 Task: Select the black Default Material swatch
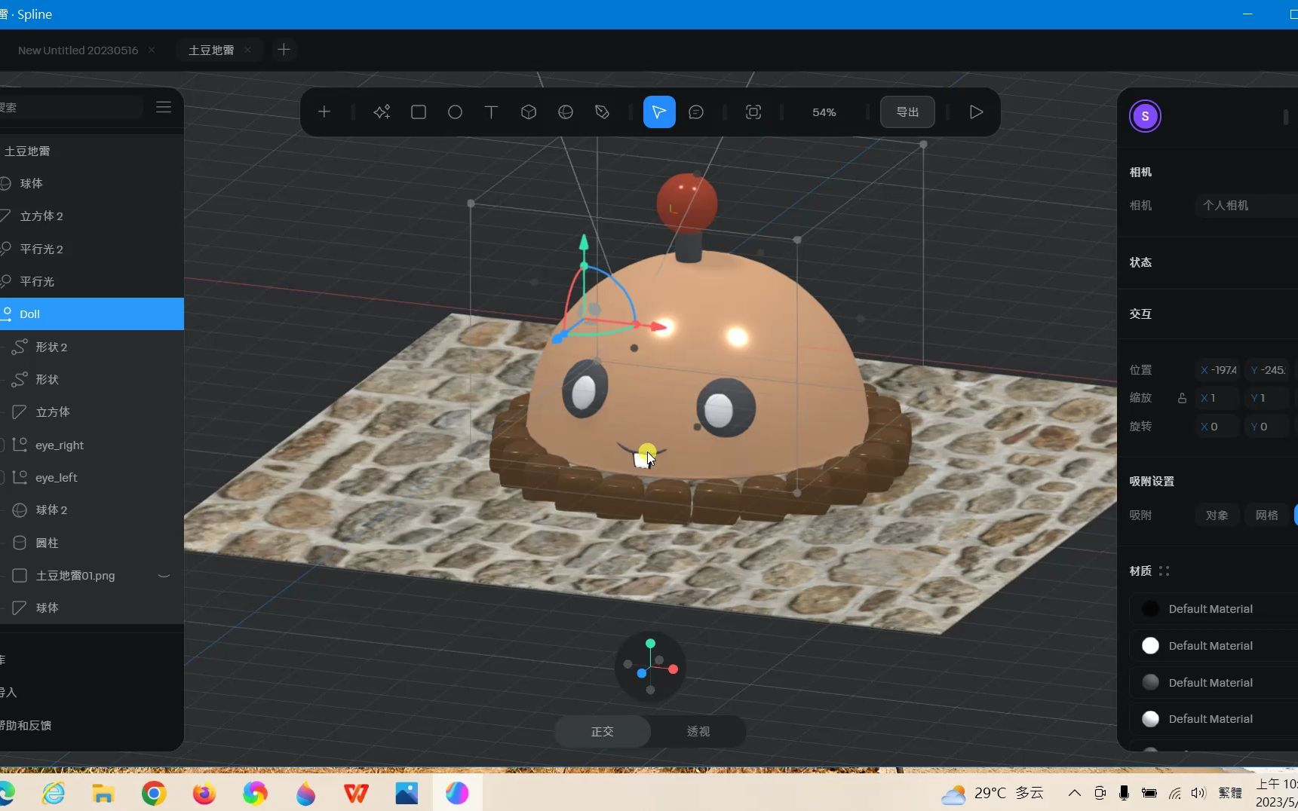[1150, 608]
